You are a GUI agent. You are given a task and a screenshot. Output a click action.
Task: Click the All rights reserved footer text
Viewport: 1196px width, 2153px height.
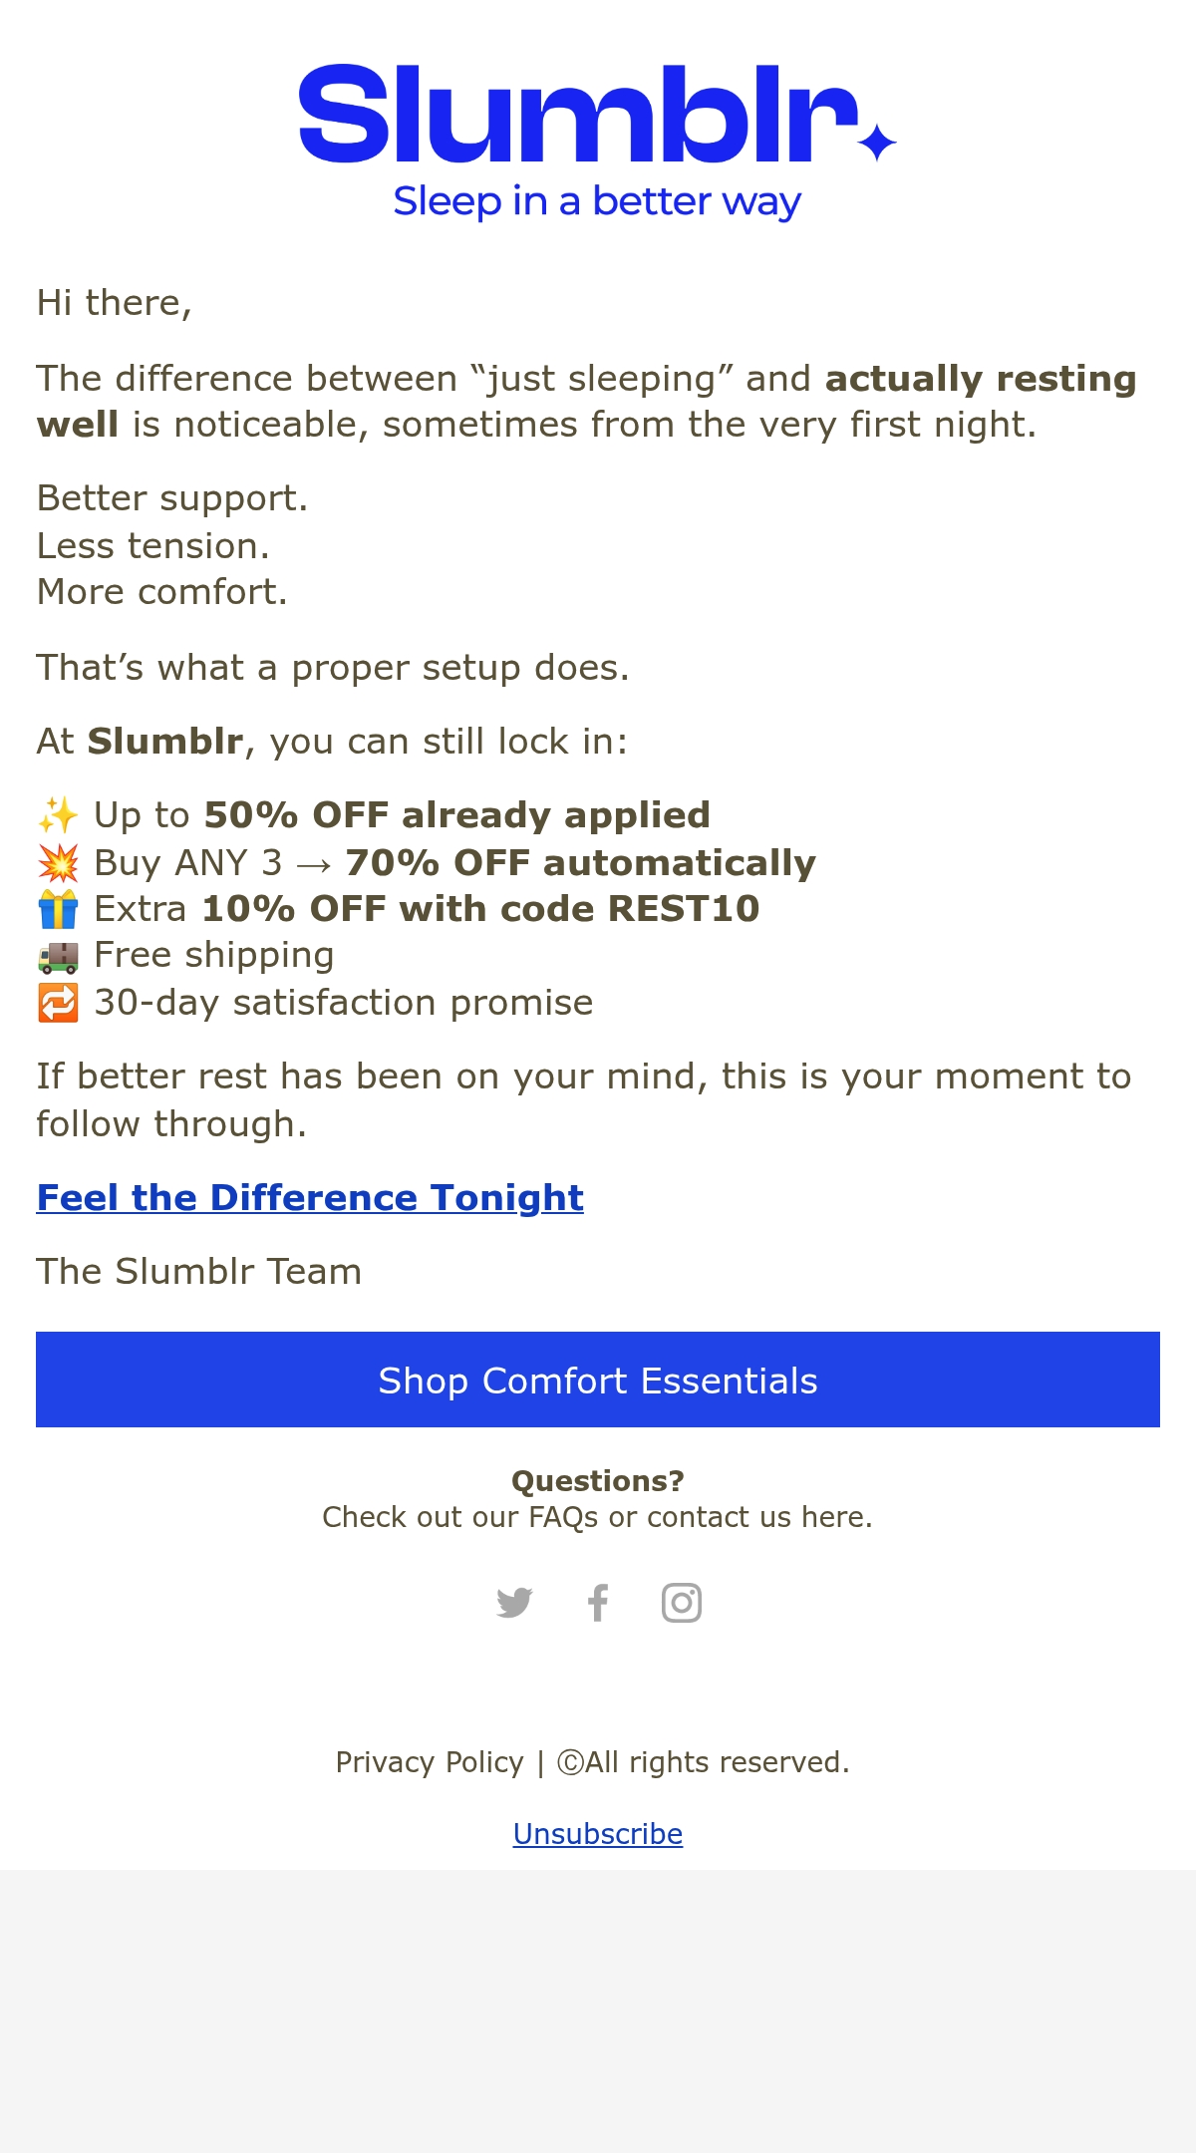[704, 1762]
